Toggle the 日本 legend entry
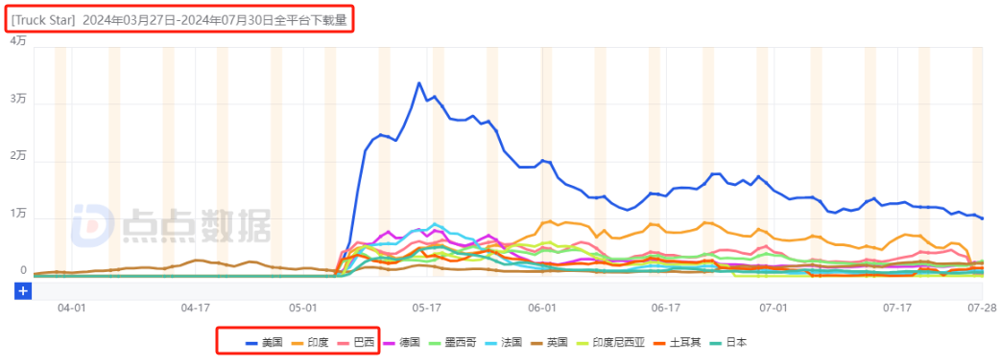 (x=727, y=343)
